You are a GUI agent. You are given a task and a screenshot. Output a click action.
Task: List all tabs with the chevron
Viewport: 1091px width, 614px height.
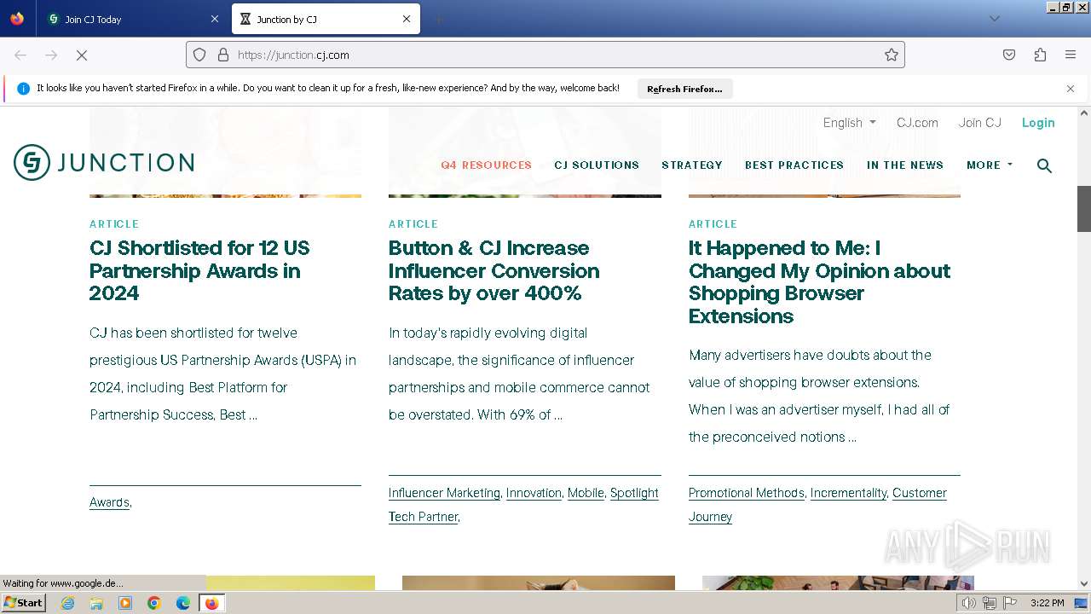click(x=994, y=19)
